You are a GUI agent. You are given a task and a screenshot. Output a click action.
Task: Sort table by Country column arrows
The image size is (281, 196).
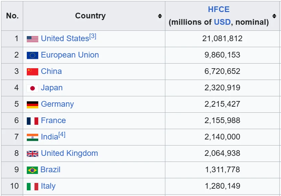(160, 16)
